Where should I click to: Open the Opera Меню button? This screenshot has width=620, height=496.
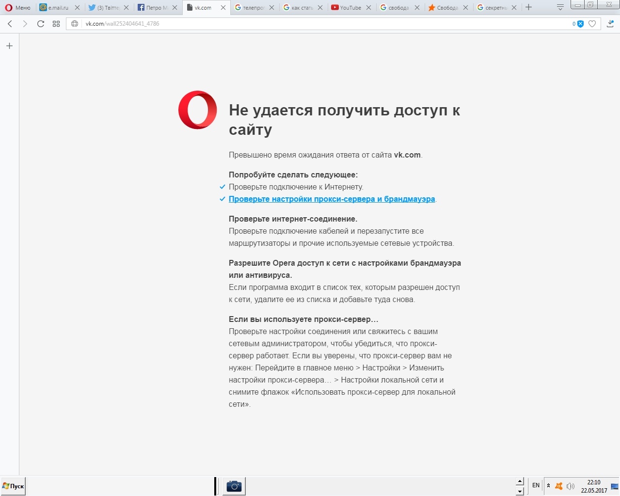[x=18, y=7]
